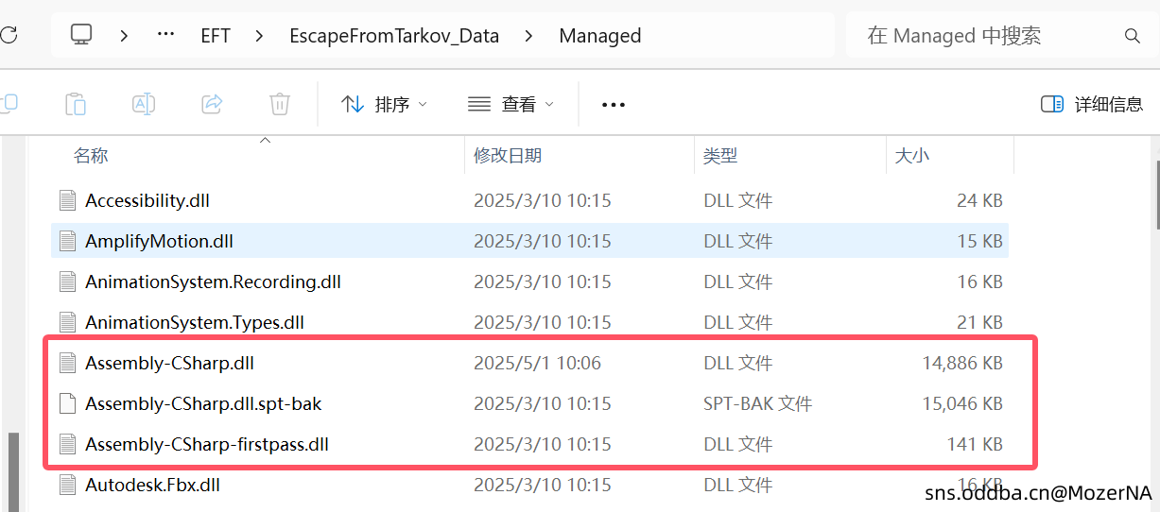The image size is (1160, 512).
Task: Click the blank icon of Assembly-CSharp.dll.spt-bak
Action: [67, 403]
